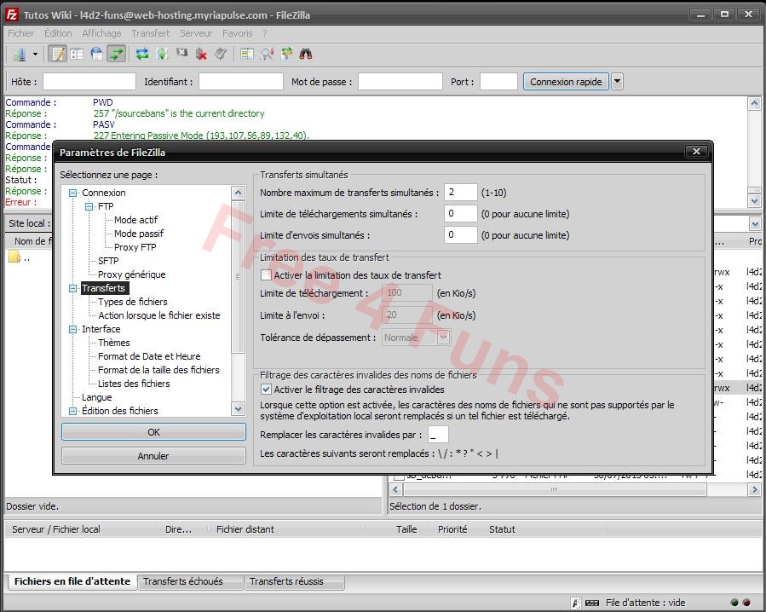Open the Site Manager dropdown arrow
Screen dimensions: 766x612
(34, 53)
